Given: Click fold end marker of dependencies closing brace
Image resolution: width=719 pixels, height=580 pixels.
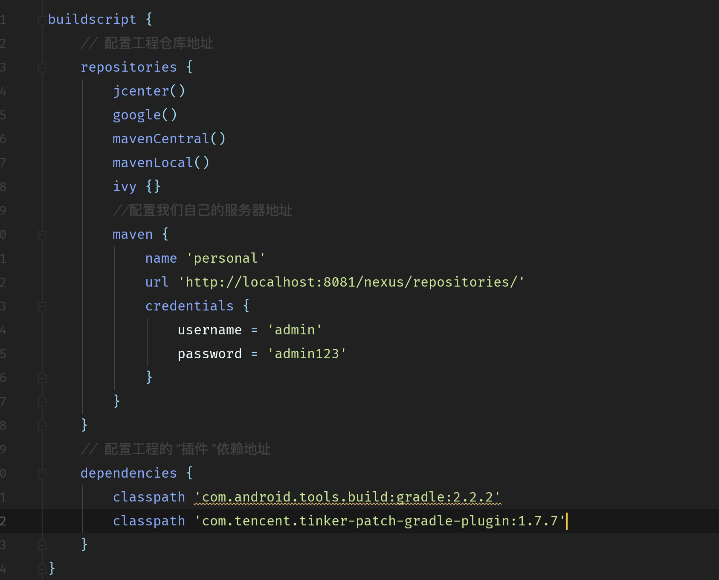Looking at the screenshot, I should coord(42,545).
